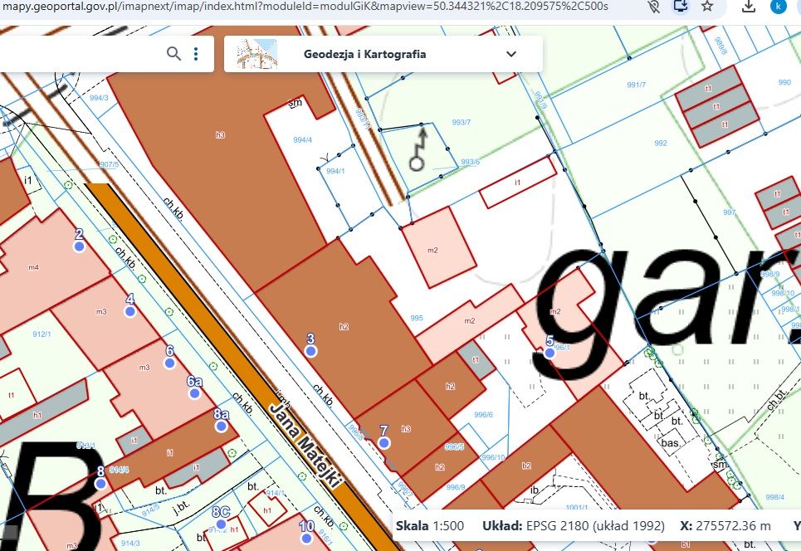Click building label m4

point(33,267)
